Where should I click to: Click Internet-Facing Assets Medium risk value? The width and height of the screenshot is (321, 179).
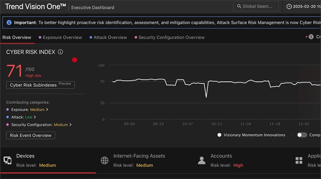pyautogui.click(x=145, y=165)
